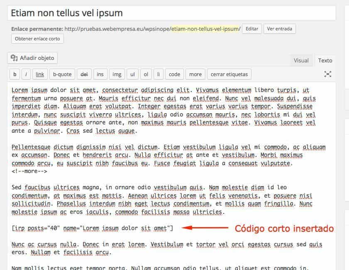Click the irp posts shortcode line
Screen dimensions: 349x270
92,228
